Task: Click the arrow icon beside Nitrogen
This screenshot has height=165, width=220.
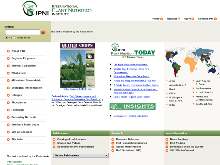Action: click(8, 95)
